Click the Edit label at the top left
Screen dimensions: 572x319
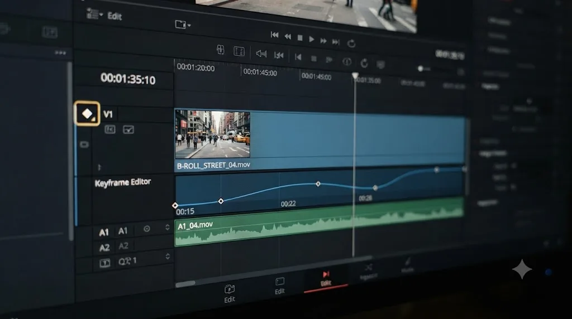click(115, 16)
